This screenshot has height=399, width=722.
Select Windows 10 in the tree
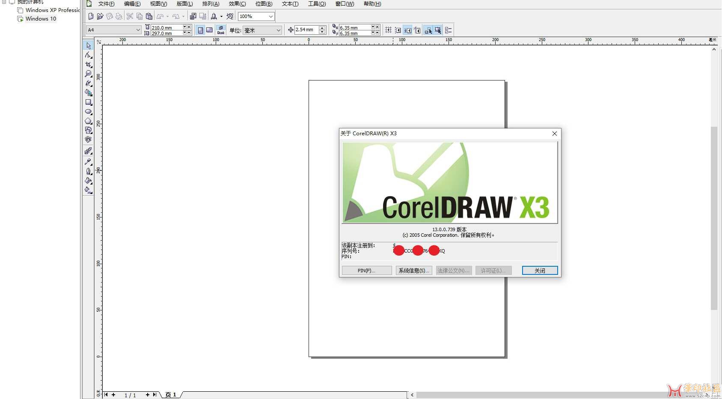[x=41, y=19]
